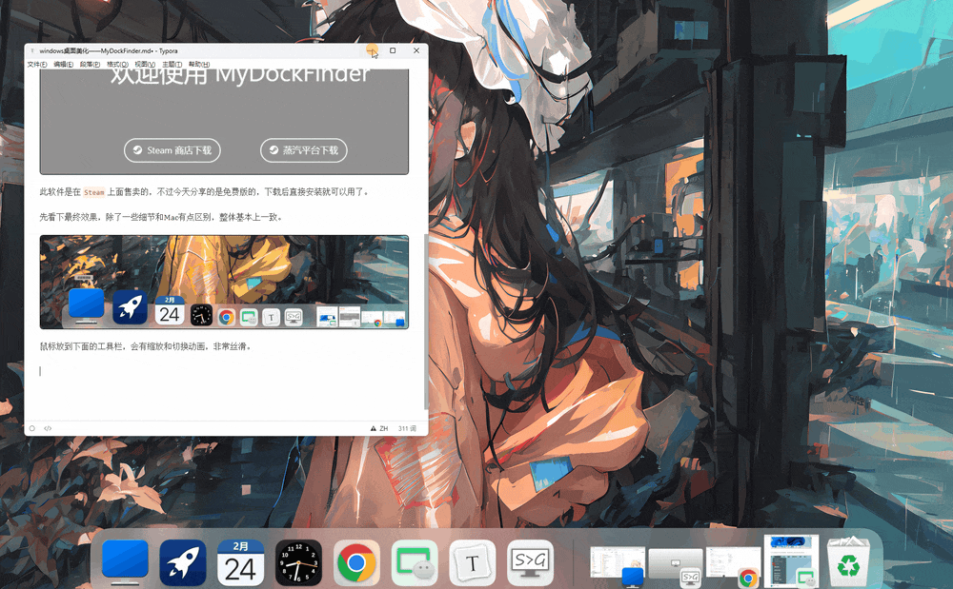Screen dimensions: 953x589
Task: Click the spell-check warning triangle icon
Action: click(x=374, y=428)
